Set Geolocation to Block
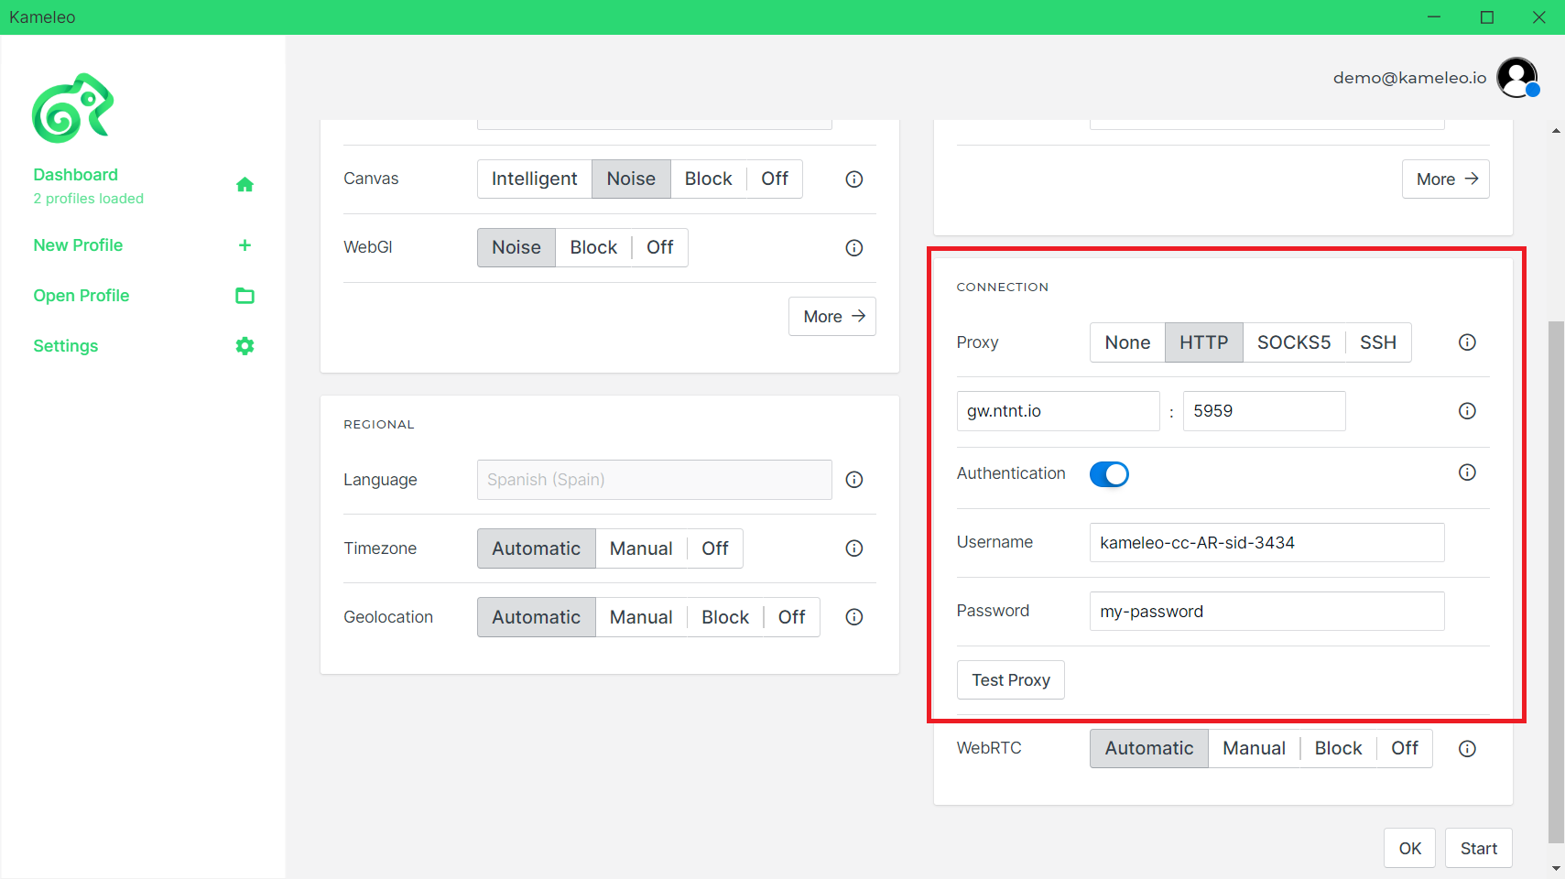The image size is (1565, 879). [725, 617]
